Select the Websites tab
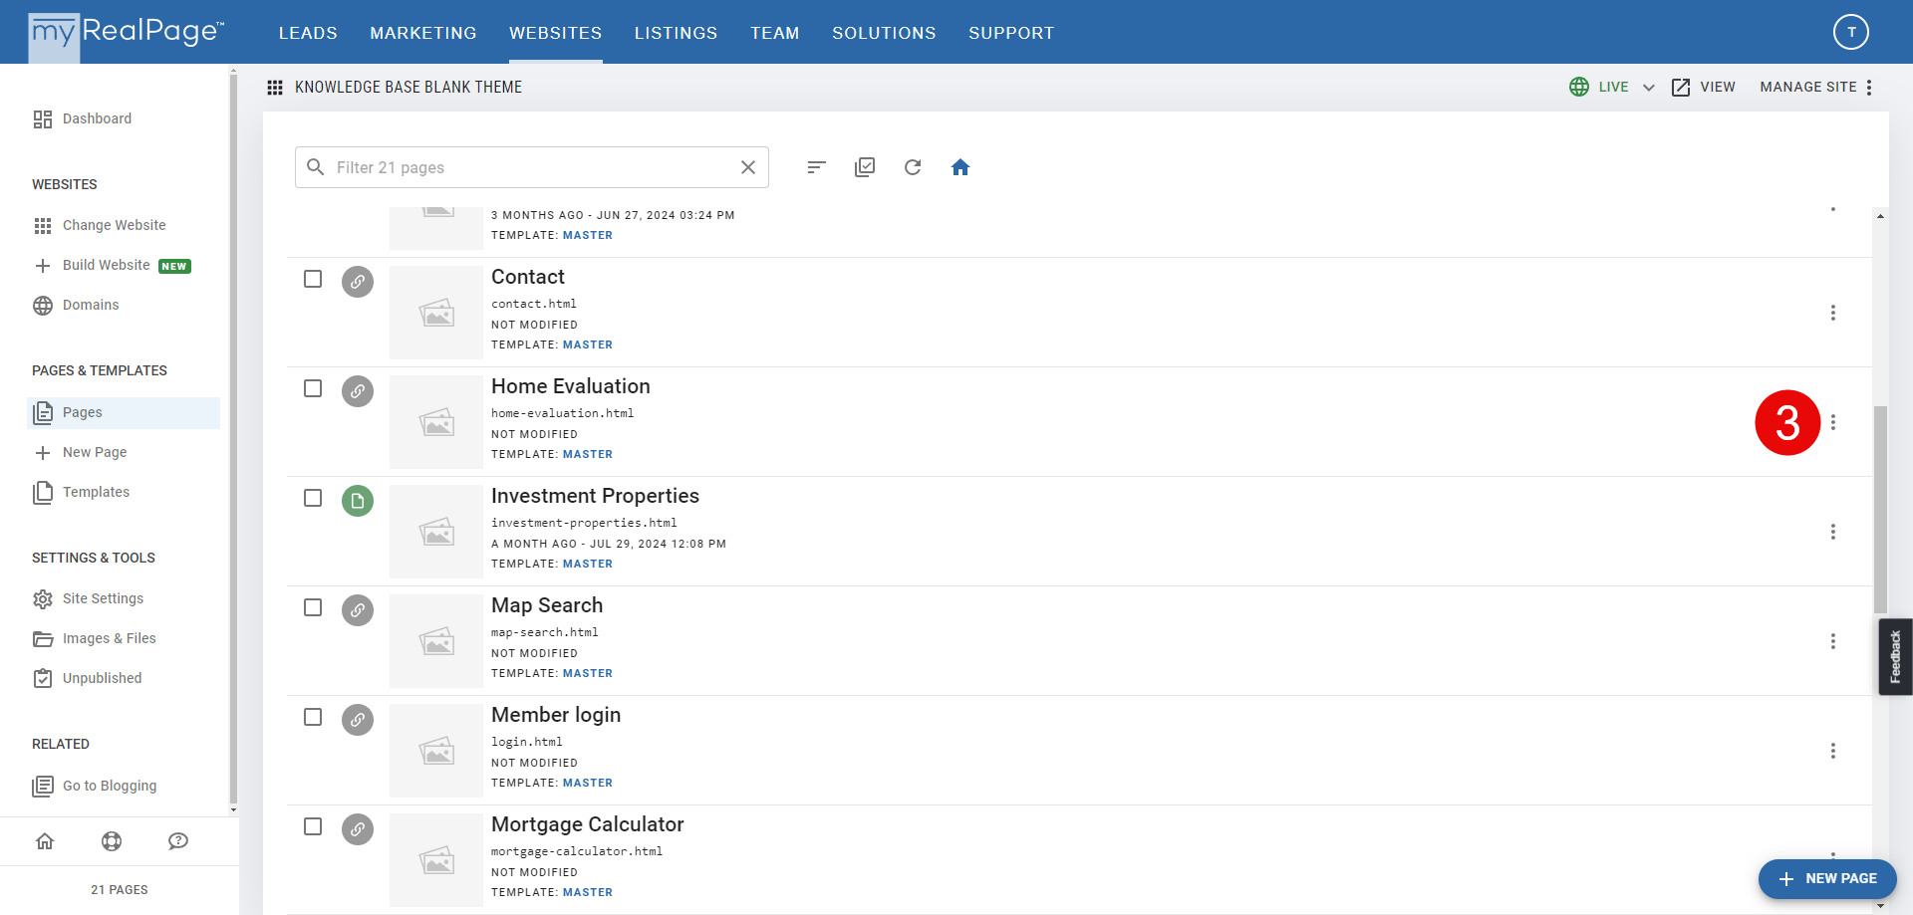The width and height of the screenshot is (1913, 915). 555,33
